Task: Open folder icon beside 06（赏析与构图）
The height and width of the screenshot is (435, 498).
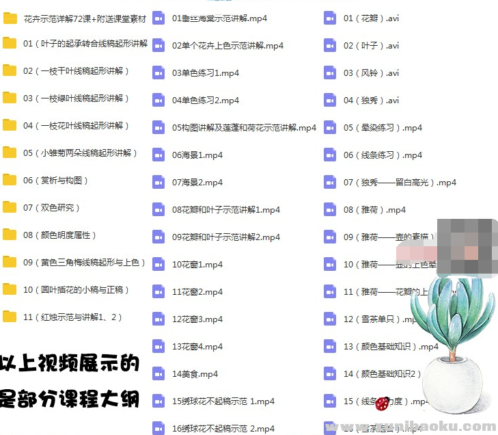Action: (10, 180)
